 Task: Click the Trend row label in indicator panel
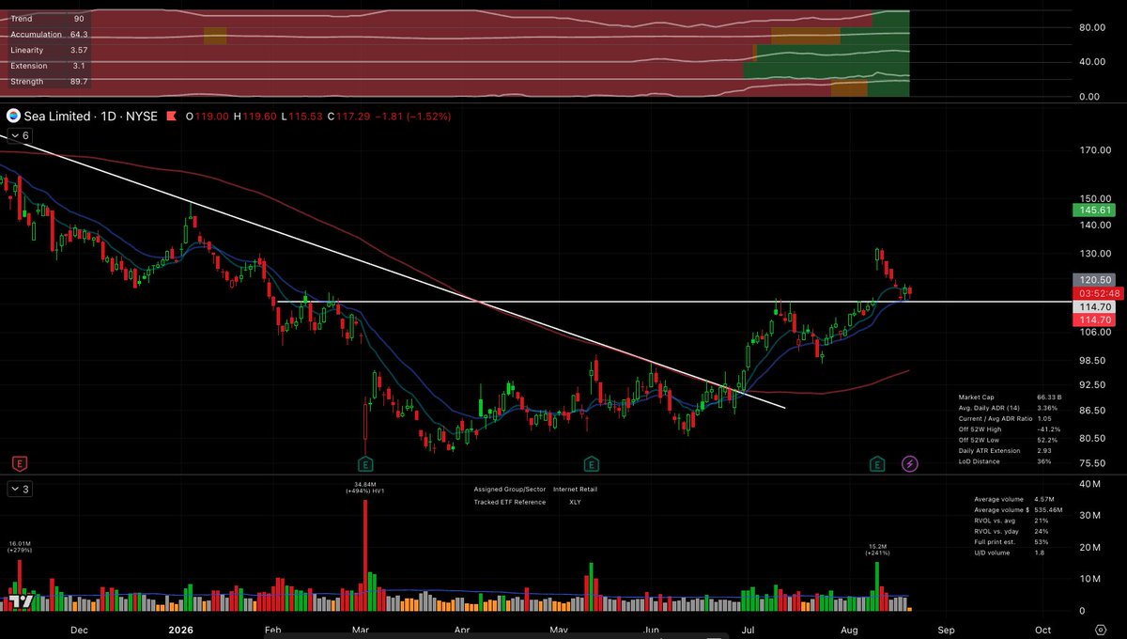coord(21,19)
